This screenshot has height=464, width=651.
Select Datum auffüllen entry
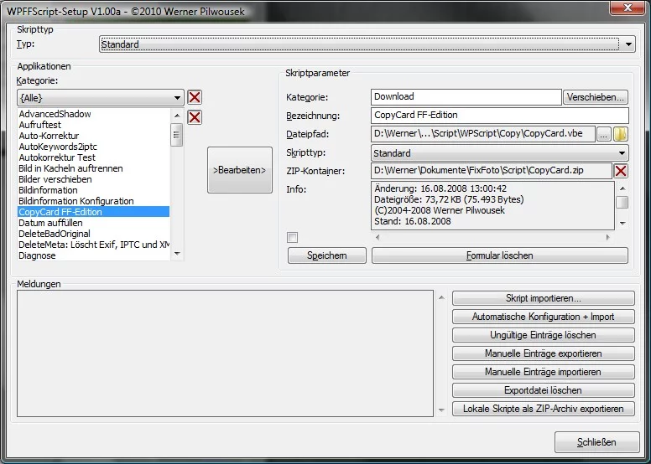tap(94, 223)
